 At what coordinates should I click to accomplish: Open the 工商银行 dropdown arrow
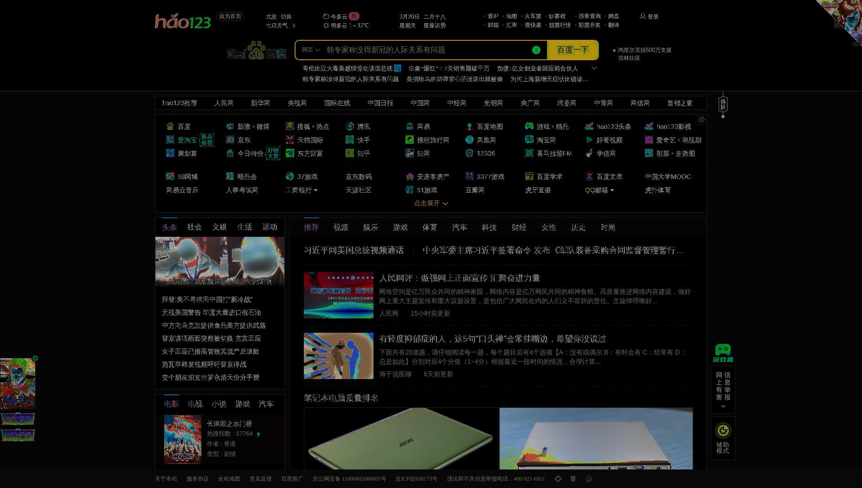[x=316, y=190]
